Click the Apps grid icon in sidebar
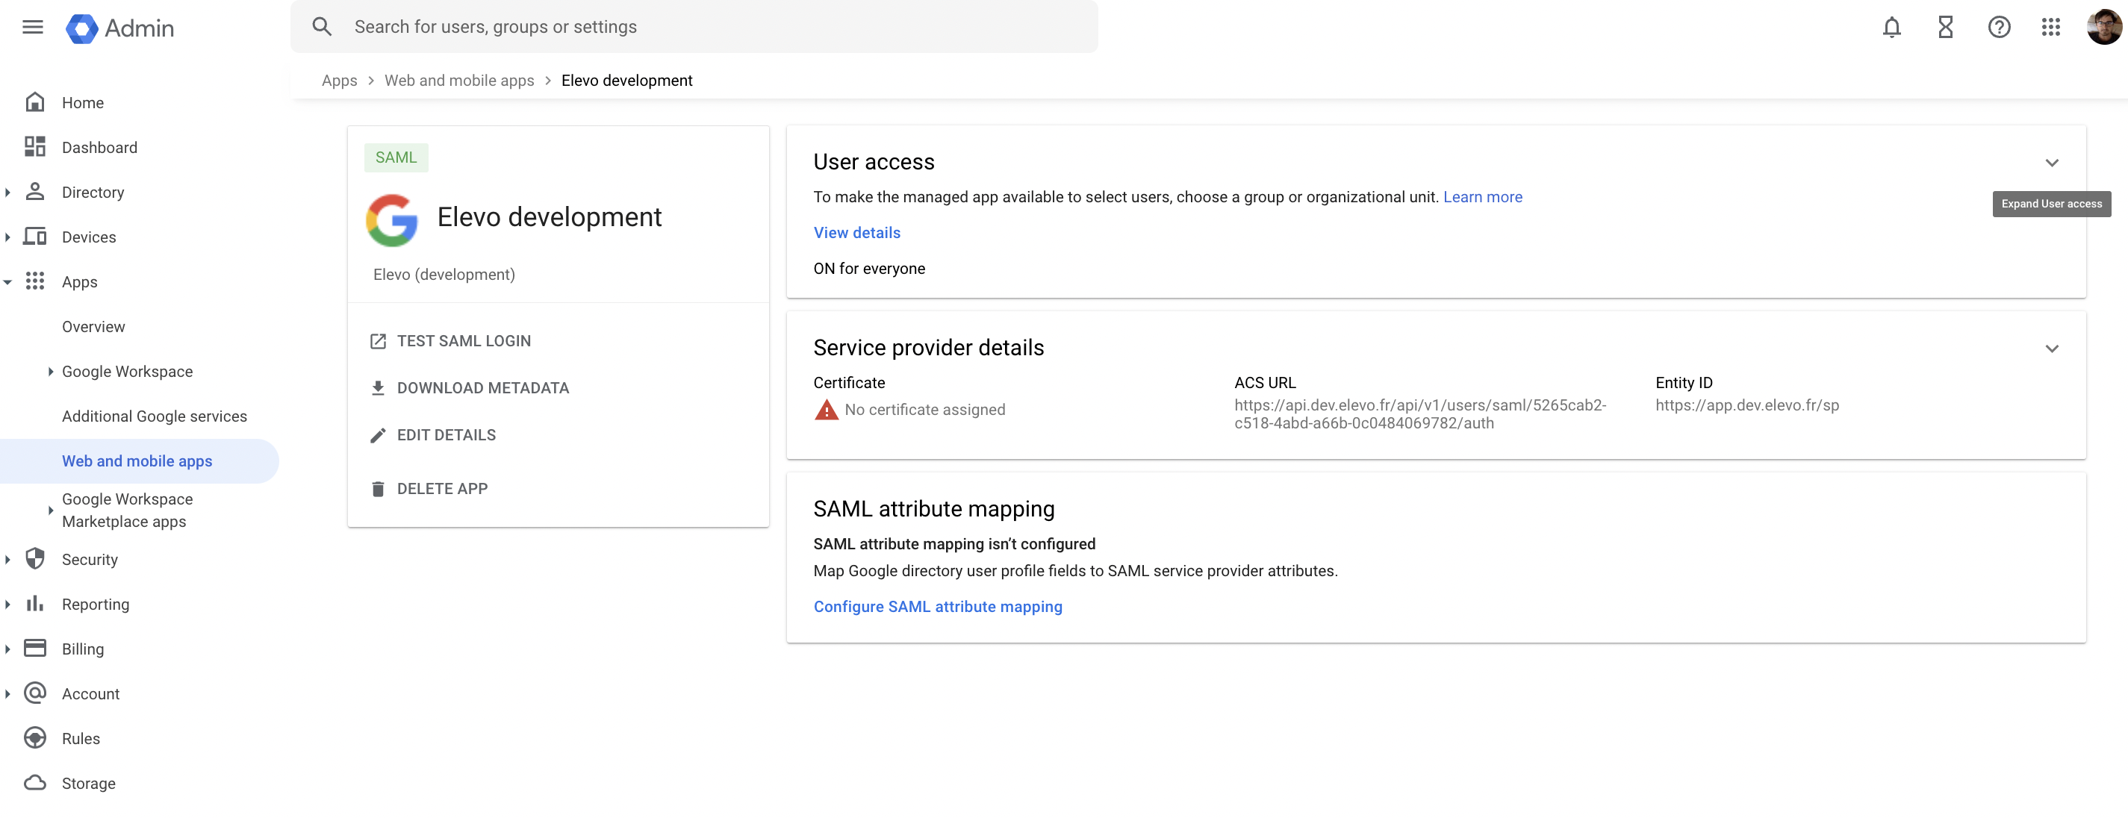Image resolution: width=2128 pixels, height=818 pixels. [x=34, y=281]
